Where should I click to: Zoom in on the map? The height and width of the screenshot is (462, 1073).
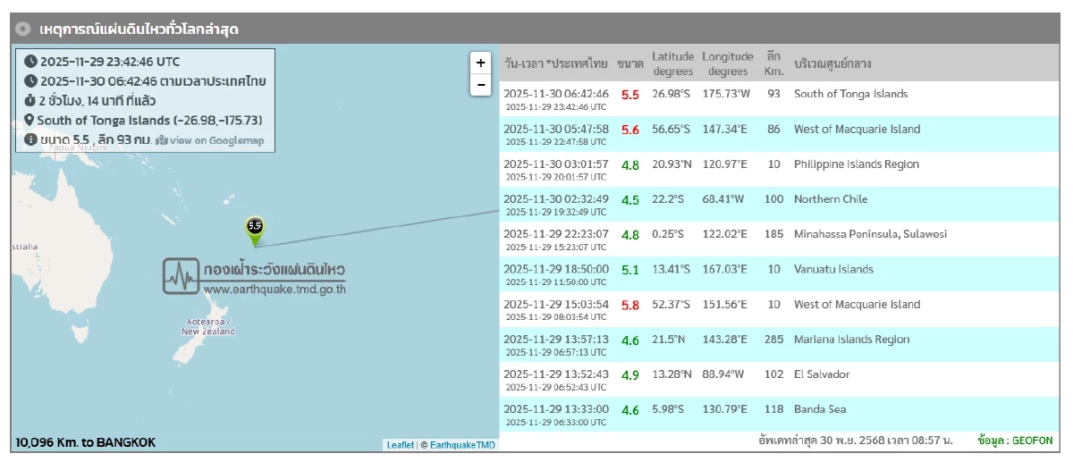coord(481,63)
